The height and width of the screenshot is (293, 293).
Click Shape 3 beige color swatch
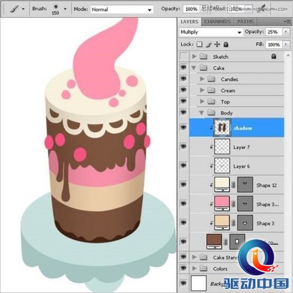222,223
